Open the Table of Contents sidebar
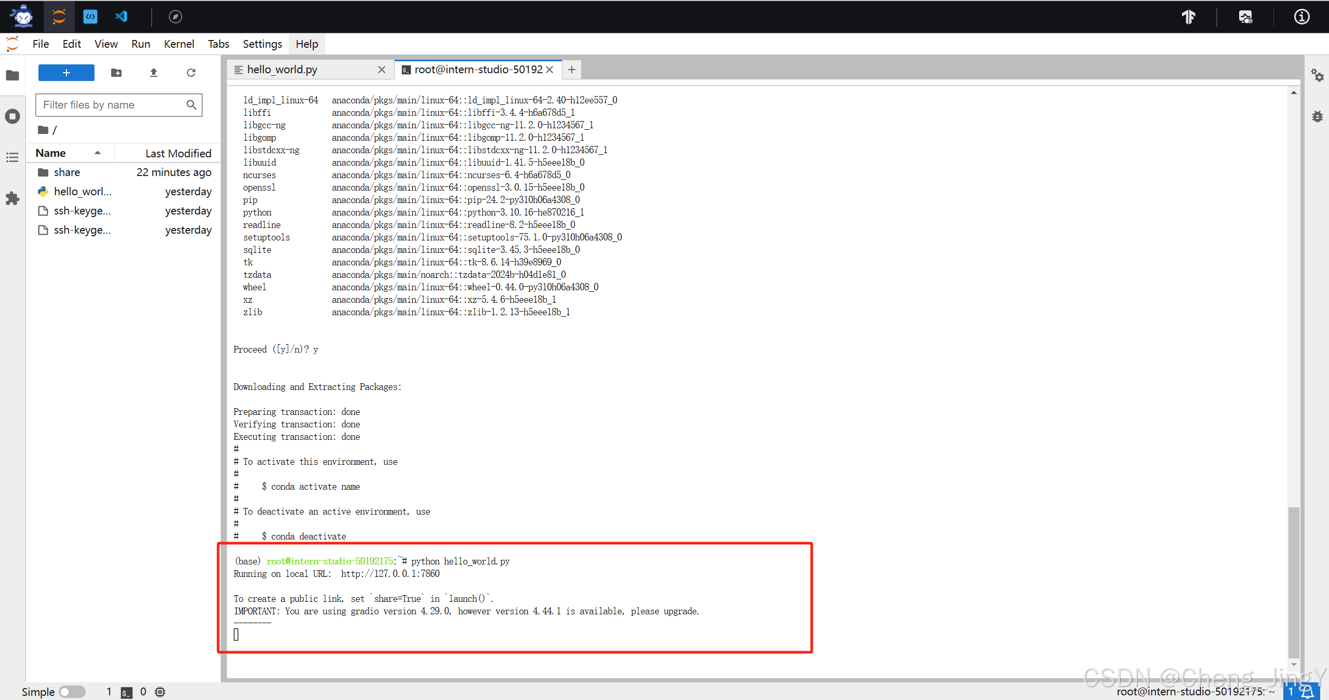 (x=12, y=157)
